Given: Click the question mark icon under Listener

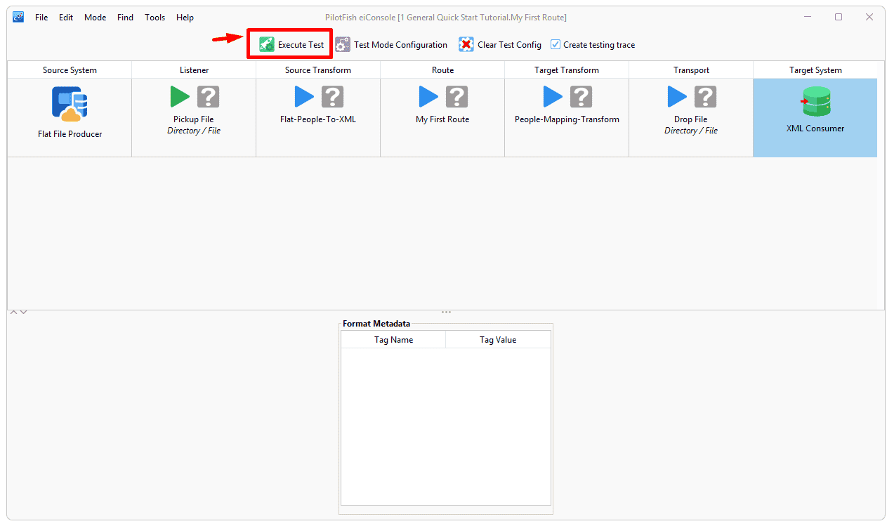Looking at the screenshot, I should point(208,96).
